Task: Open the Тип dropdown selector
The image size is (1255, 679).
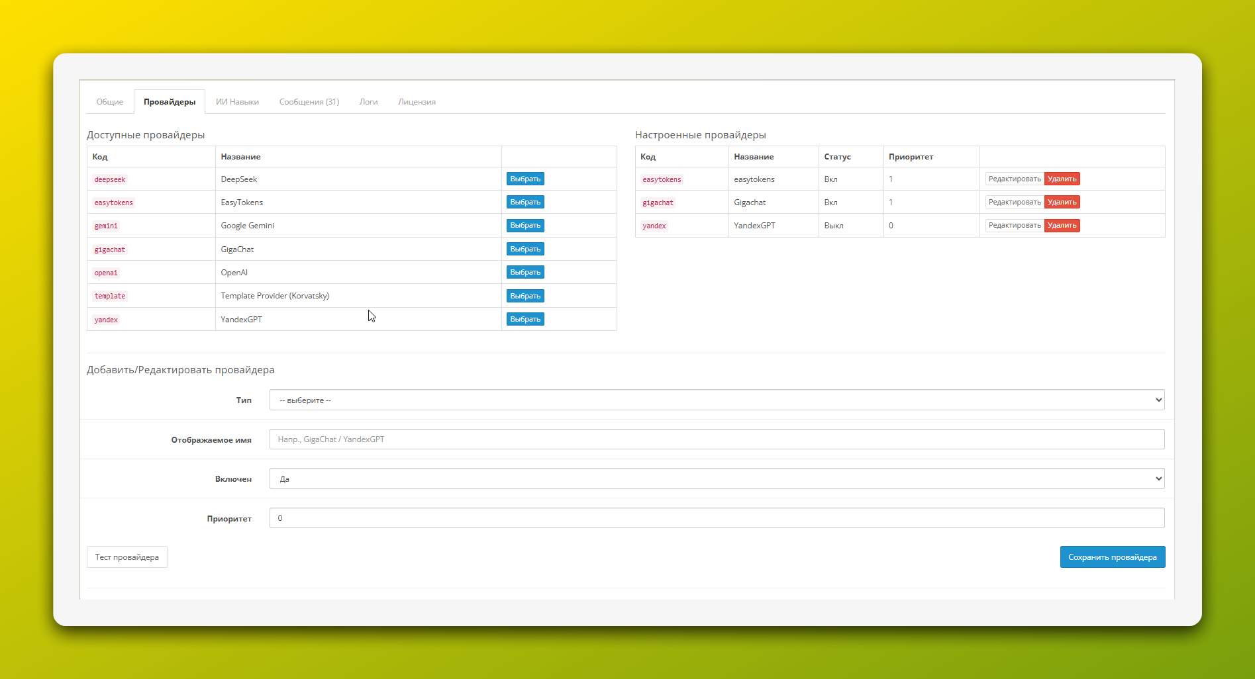Action: (716, 400)
